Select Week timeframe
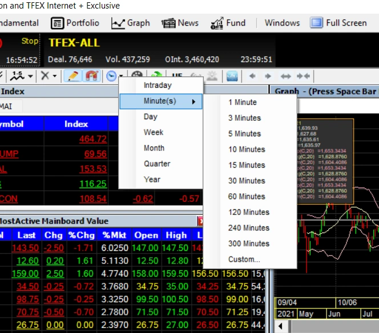This screenshot has height=333, width=379. click(x=161, y=132)
